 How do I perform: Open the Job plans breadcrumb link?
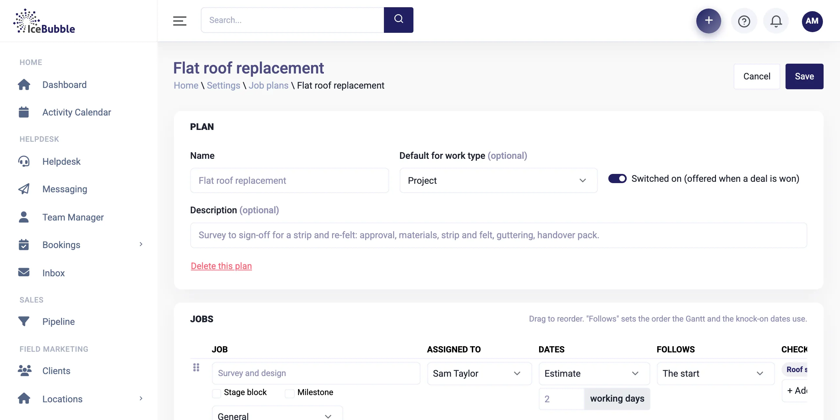268,85
